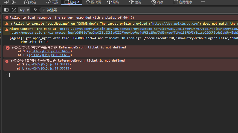238x133 pixels.
Task: Switch to the 元素 (Elements) tab
Action: (52, 2)
